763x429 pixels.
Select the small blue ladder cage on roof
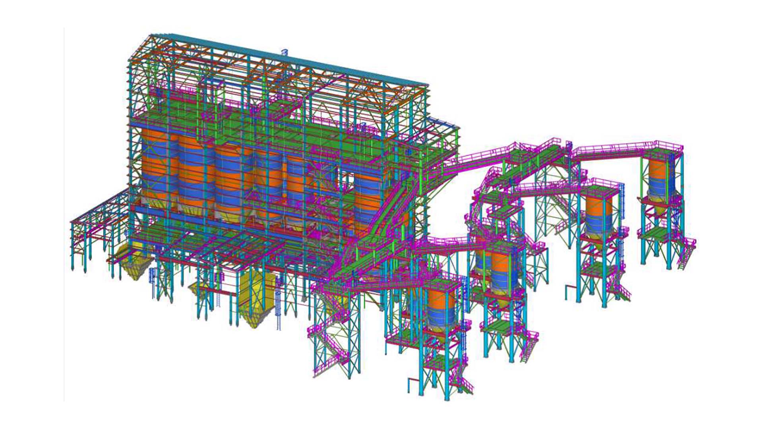point(284,52)
